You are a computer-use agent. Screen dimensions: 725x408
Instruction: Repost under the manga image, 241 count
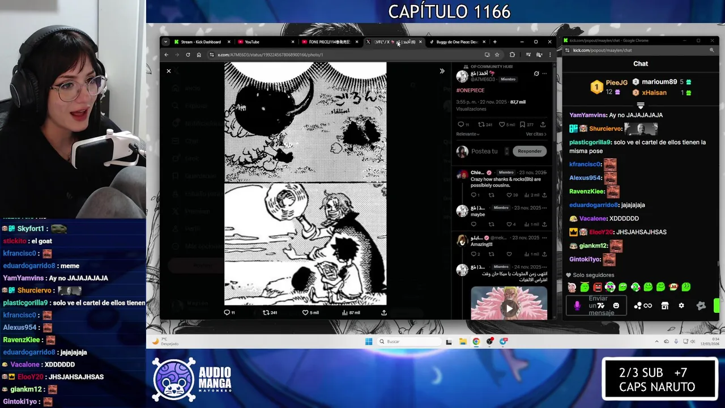(x=270, y=312)
